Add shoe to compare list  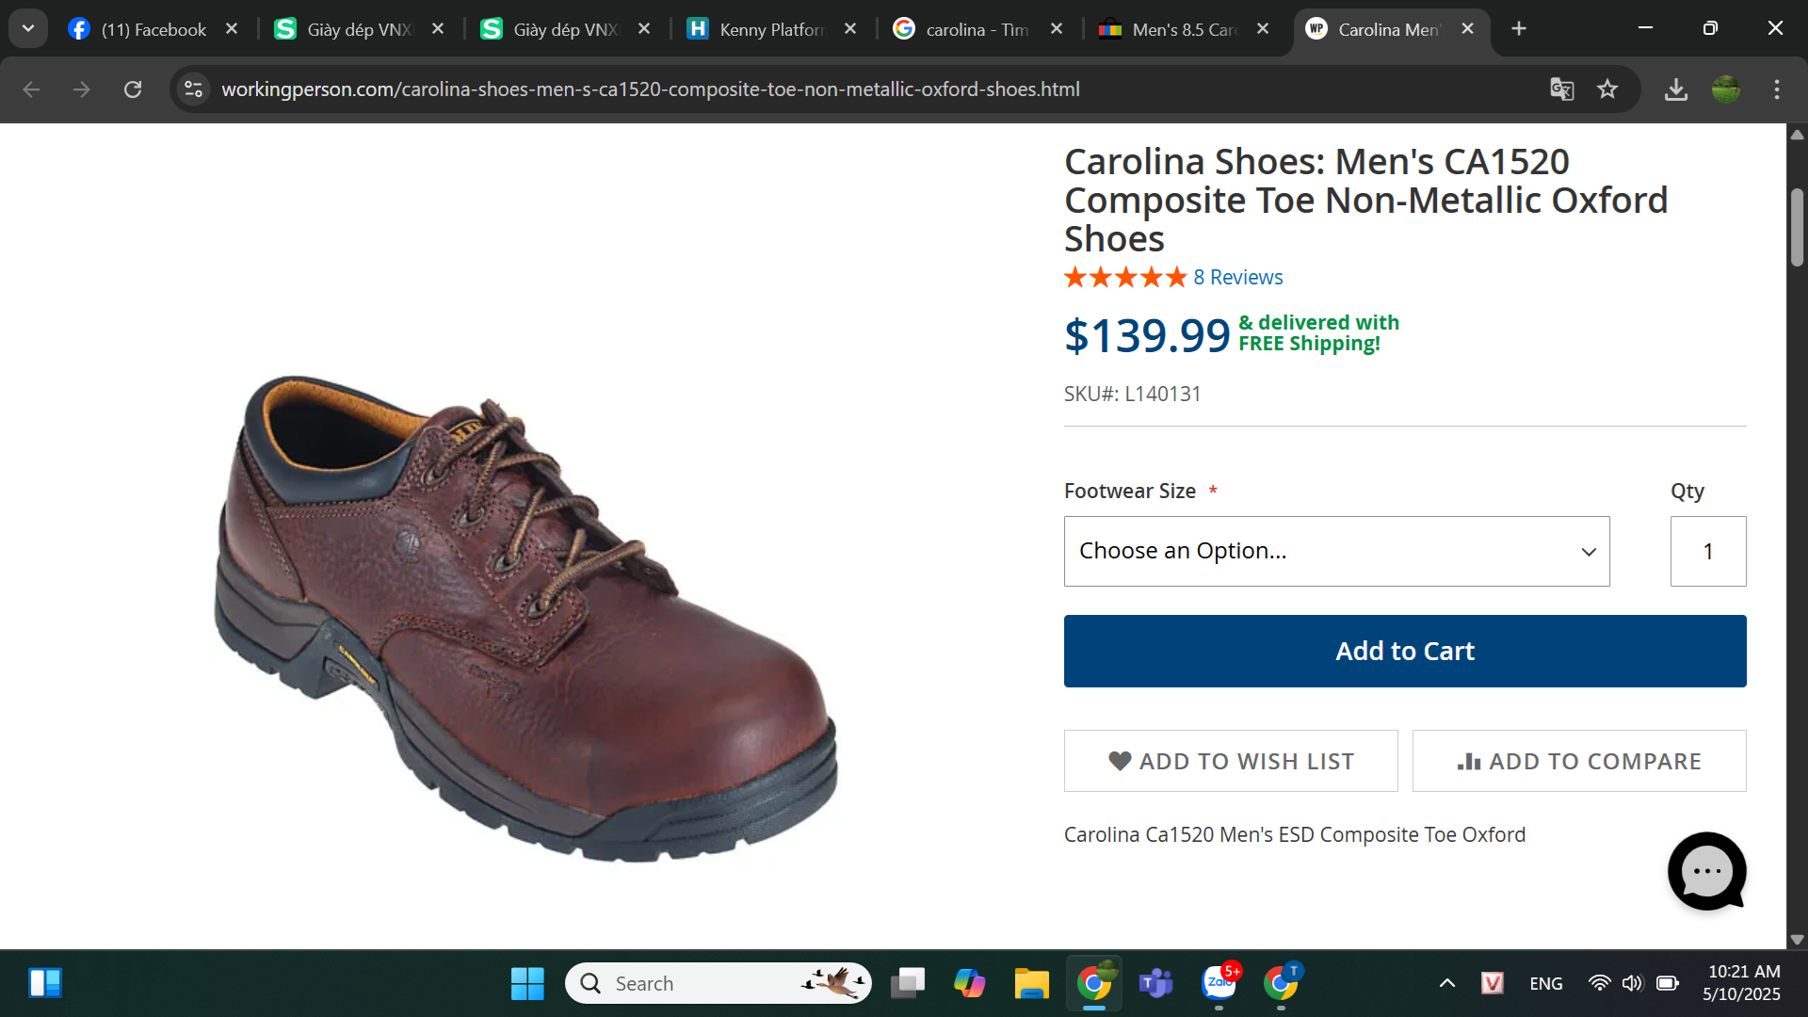[x=1579, y=761]
